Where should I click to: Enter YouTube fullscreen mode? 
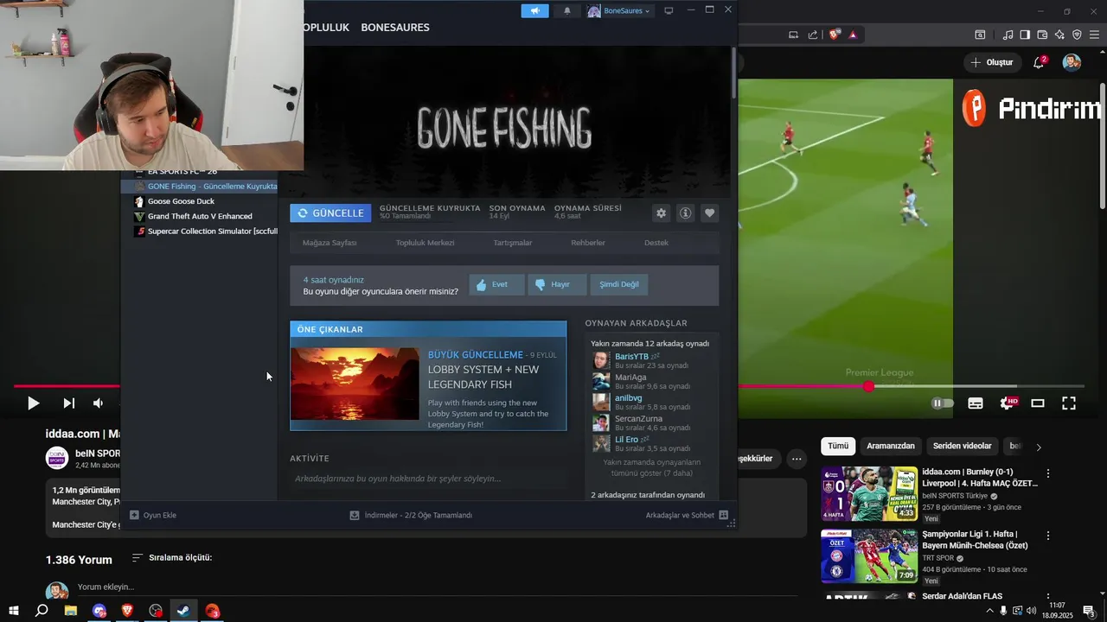[x=1069, y=403]
